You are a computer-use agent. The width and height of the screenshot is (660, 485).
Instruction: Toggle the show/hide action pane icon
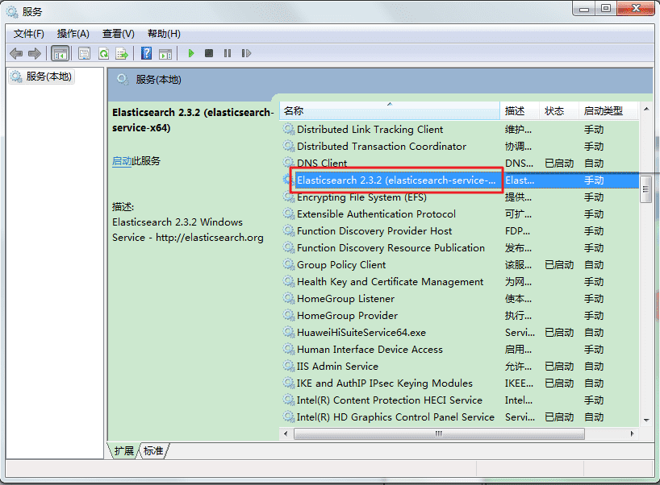(165, 53)
